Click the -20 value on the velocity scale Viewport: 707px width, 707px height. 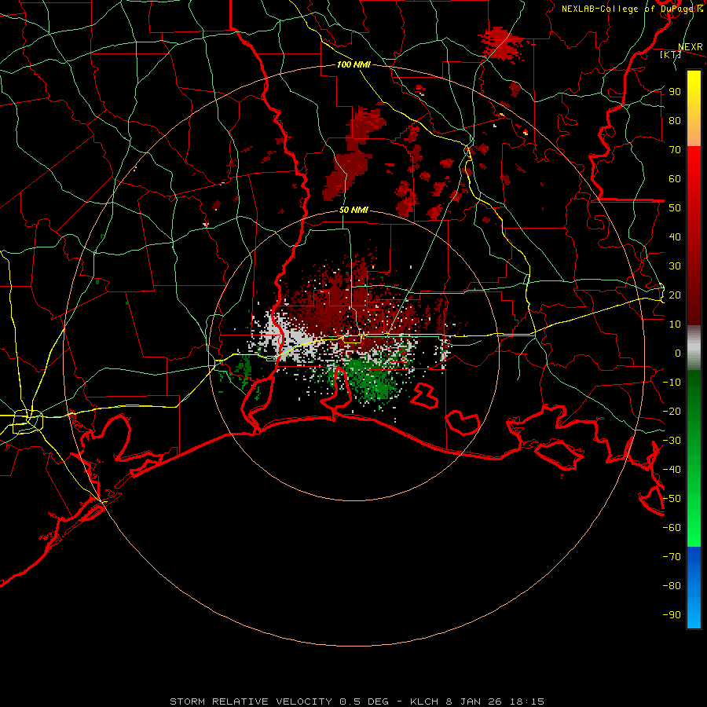(672, 411)
